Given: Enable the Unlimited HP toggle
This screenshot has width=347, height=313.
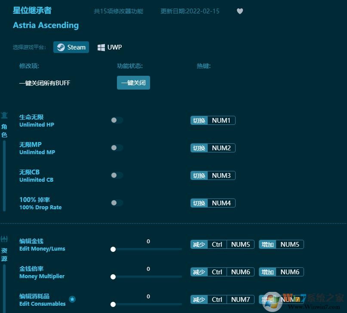Looking at the screenshot, I should (x=117, y=120).
